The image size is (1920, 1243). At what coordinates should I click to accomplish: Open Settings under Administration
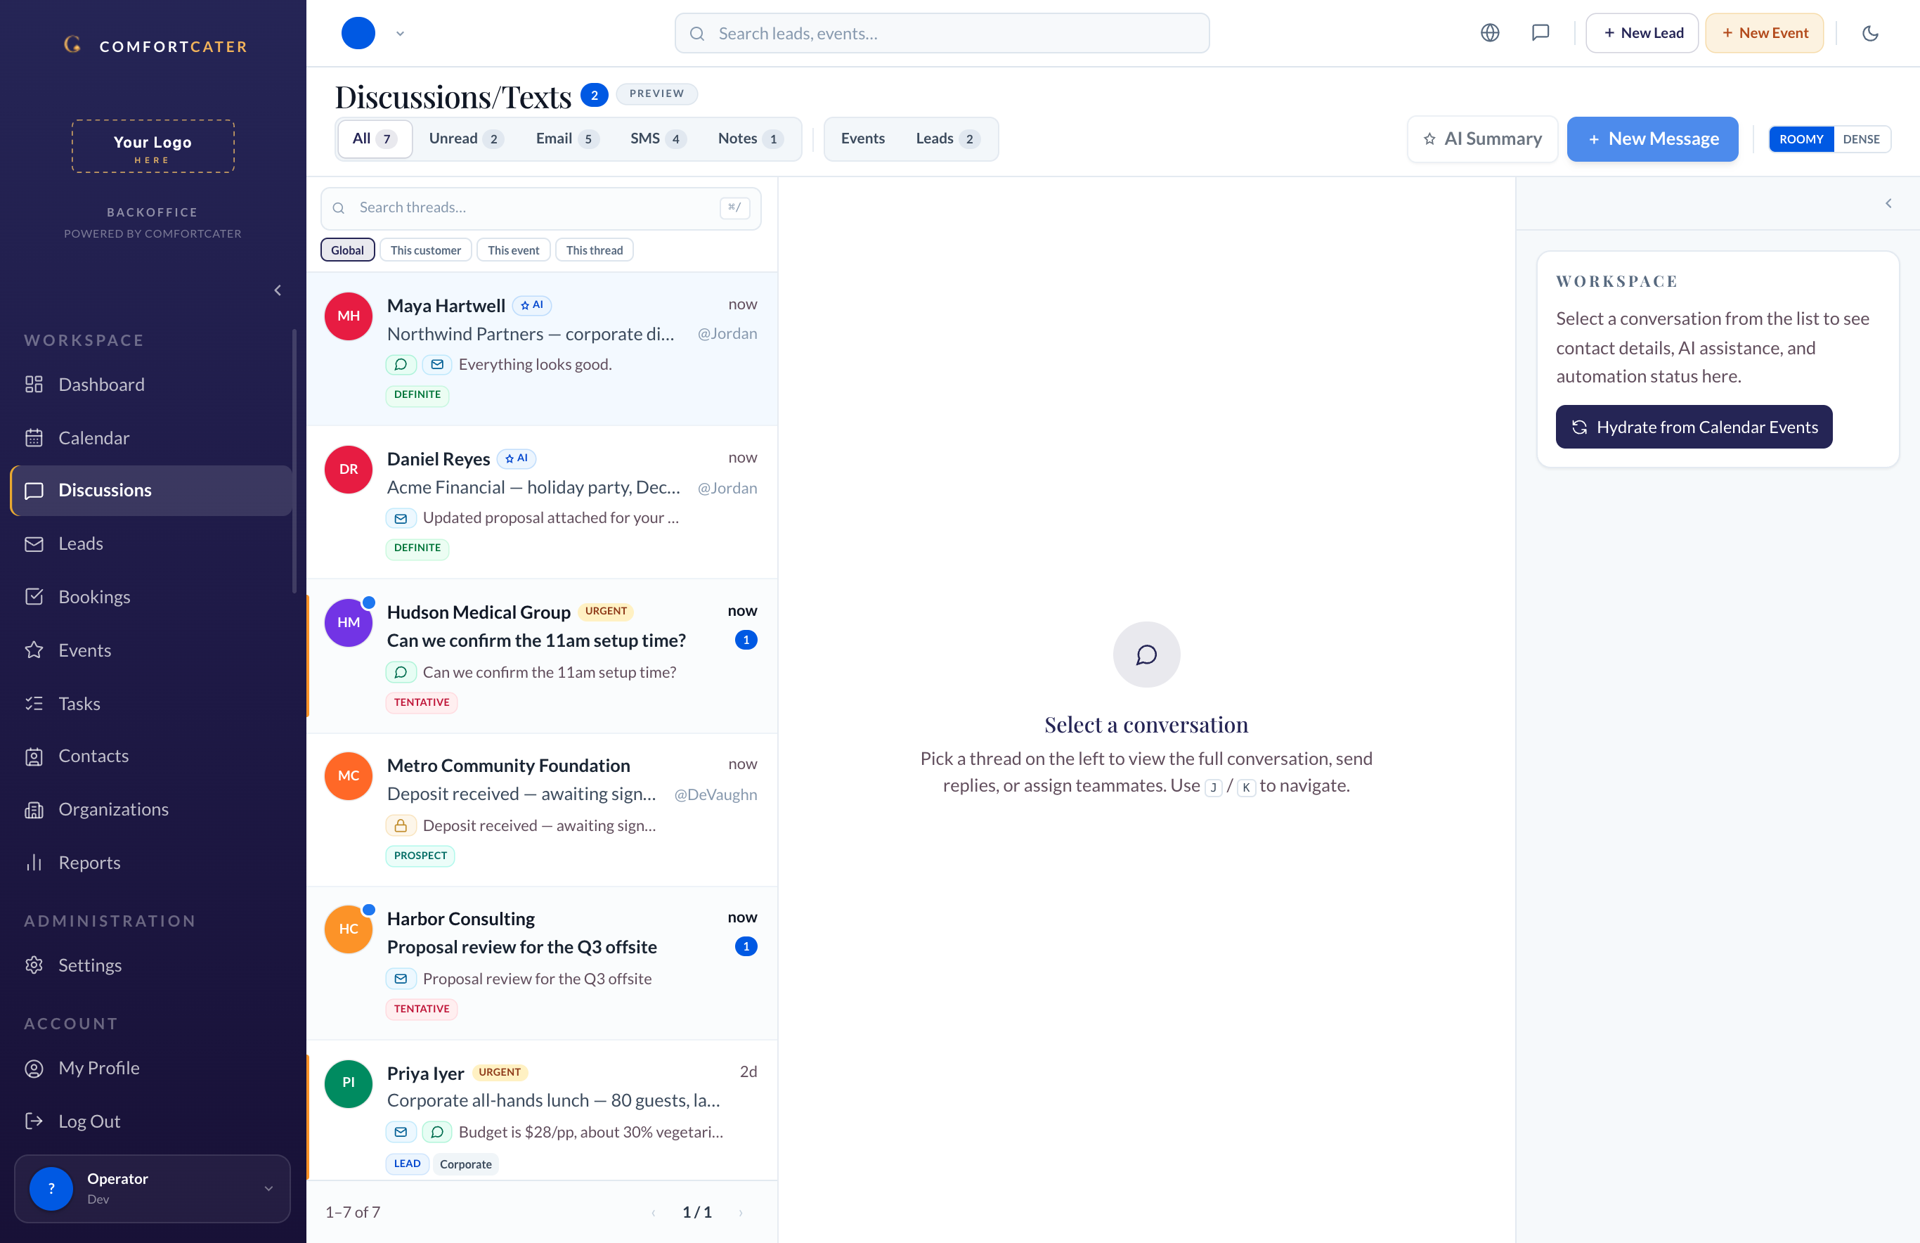pyautogui.click(x=152, y=965)
